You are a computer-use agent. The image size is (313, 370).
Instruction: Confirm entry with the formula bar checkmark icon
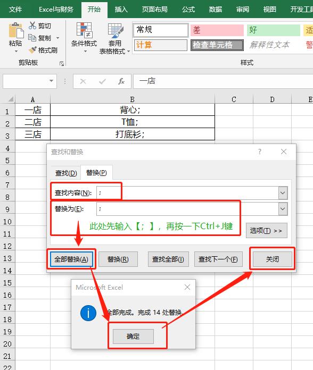pyautogui.click(x=102, y=81)
